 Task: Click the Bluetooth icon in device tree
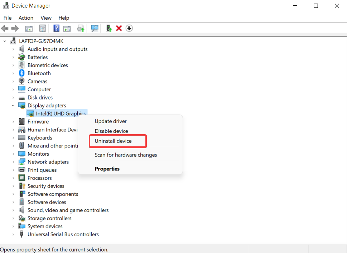pyautogui.click(x=22, y=73)
